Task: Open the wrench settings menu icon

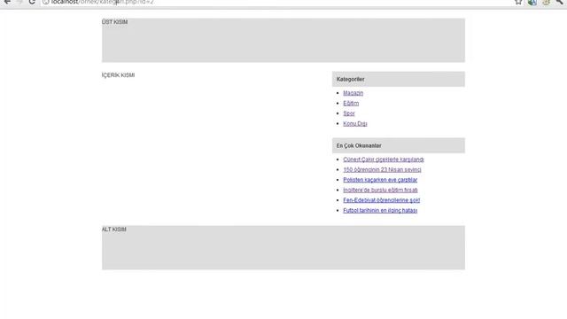Action: point(559,2)
